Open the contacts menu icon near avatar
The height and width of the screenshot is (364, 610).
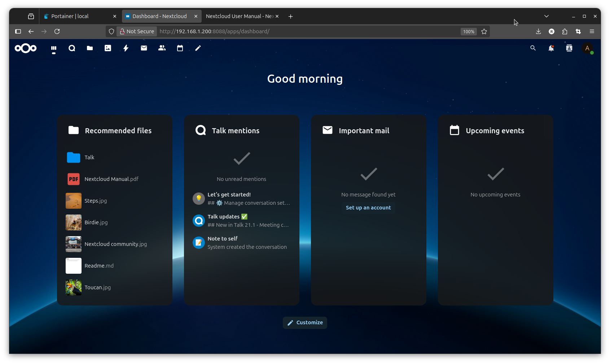pos(569,48)
